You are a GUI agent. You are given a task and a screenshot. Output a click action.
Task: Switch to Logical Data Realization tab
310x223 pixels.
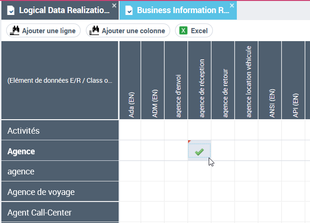[63, 10]
